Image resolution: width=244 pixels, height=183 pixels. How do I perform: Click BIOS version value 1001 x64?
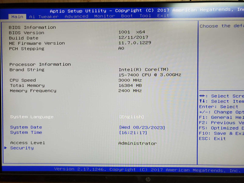pos(132,32)
